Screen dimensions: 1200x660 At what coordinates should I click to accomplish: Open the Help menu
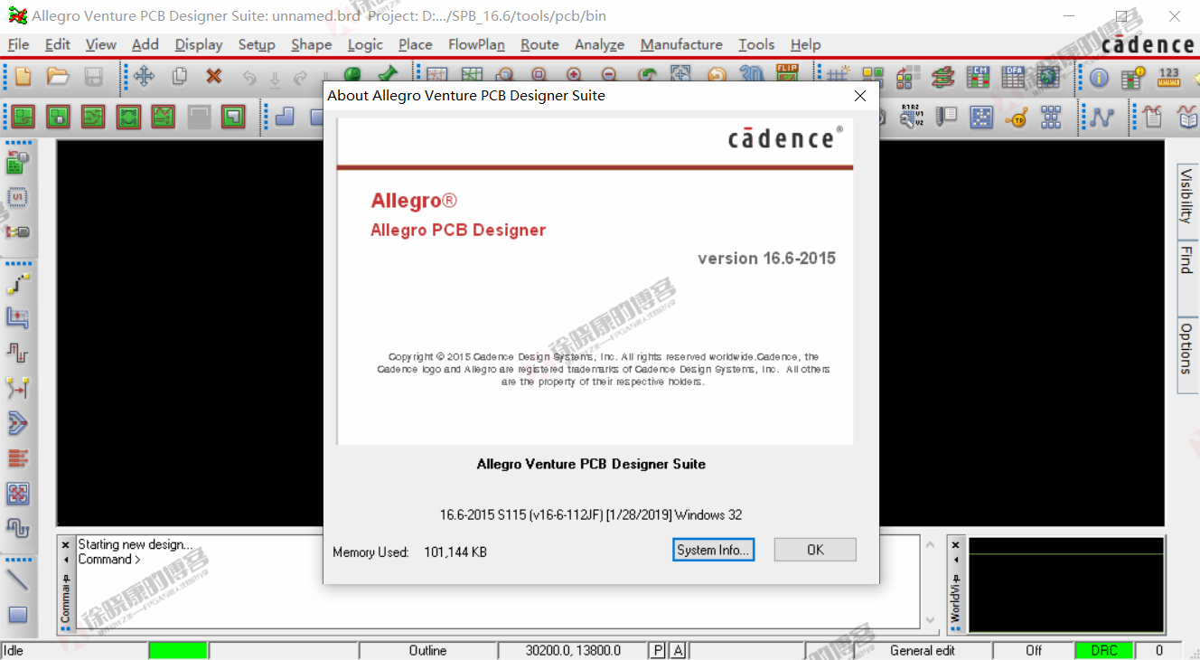coord(805,44)
